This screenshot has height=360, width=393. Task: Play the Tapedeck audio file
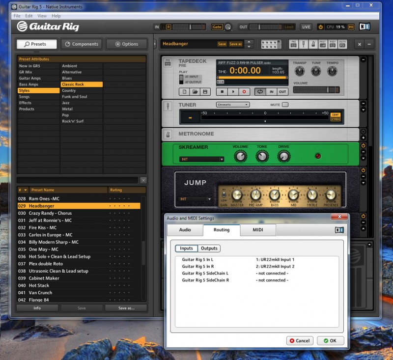[233, 92]
